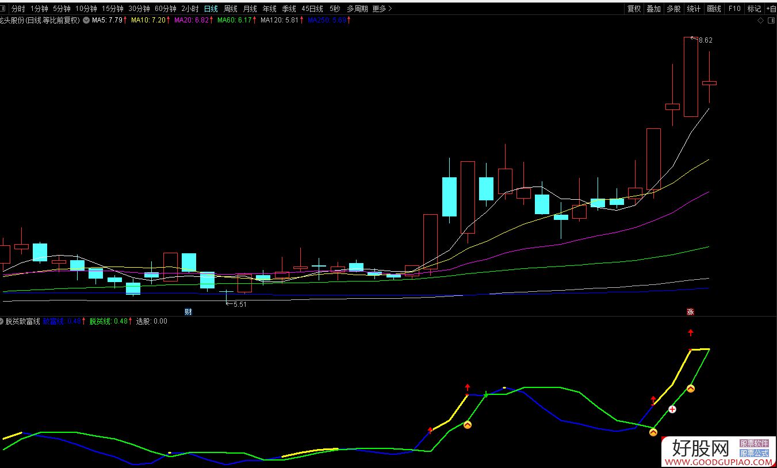The width and height of the screenshot is (777, 468).
Task: Select the 60分钟 period tab
Action: (166, 9)
